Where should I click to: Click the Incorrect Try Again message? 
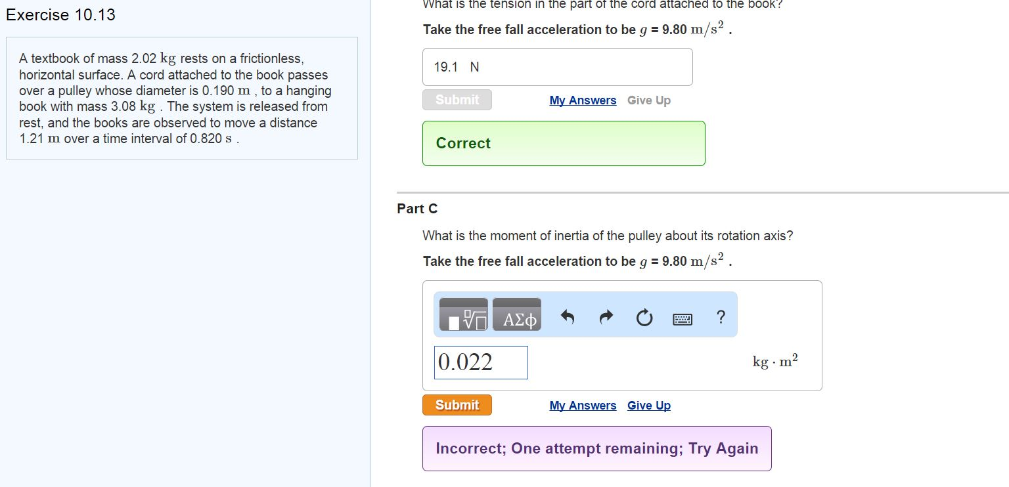[x=596, y=448]
